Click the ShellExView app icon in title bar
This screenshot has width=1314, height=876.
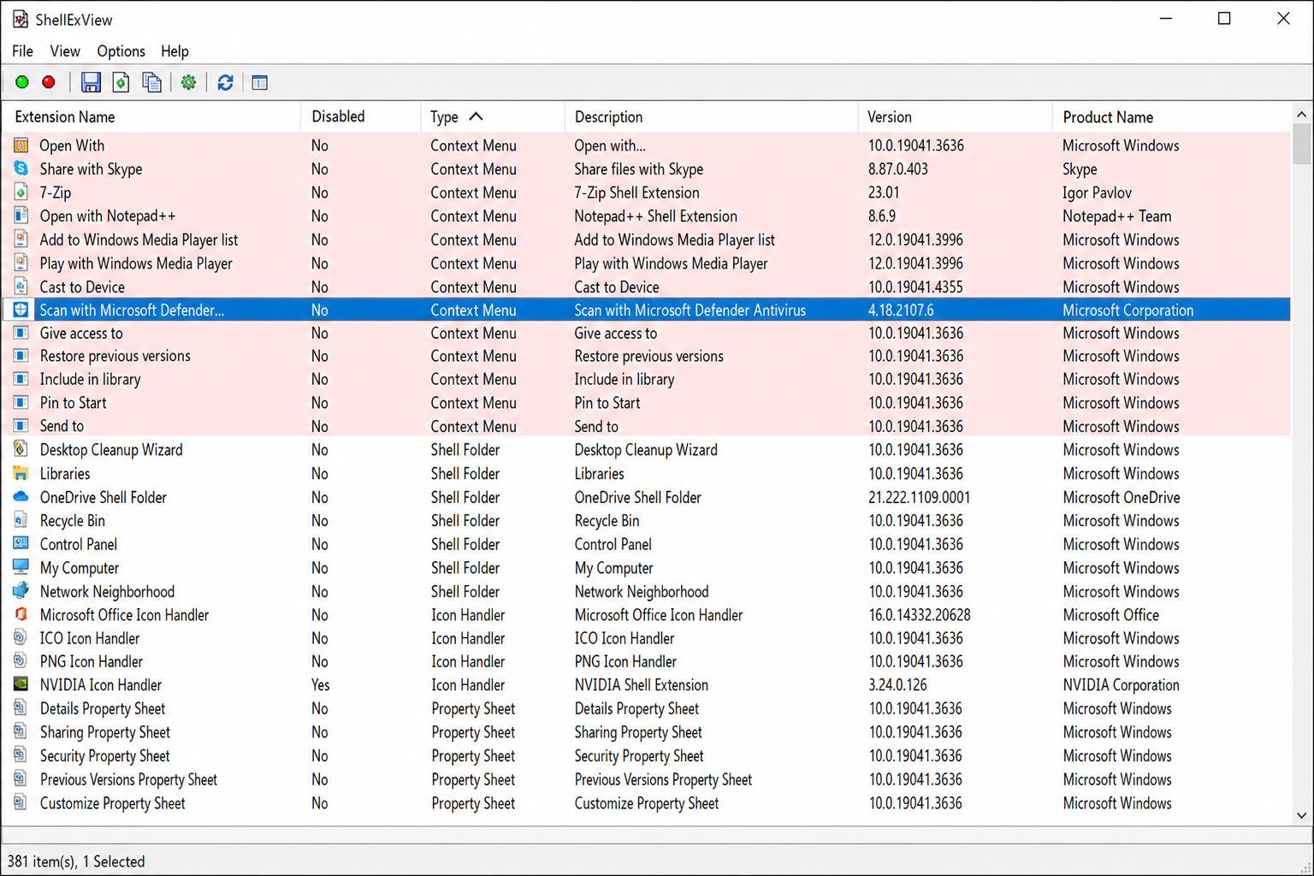(20, 19)
